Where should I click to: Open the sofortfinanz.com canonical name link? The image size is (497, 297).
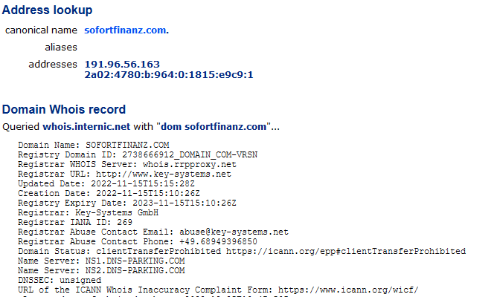[126, 30]
